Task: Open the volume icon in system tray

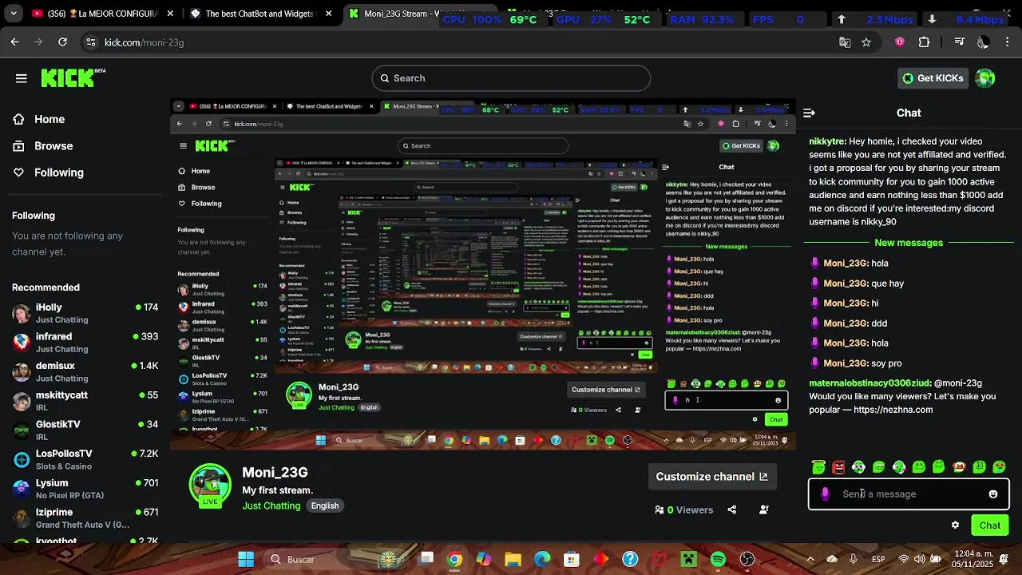Action: click(919, 559)
